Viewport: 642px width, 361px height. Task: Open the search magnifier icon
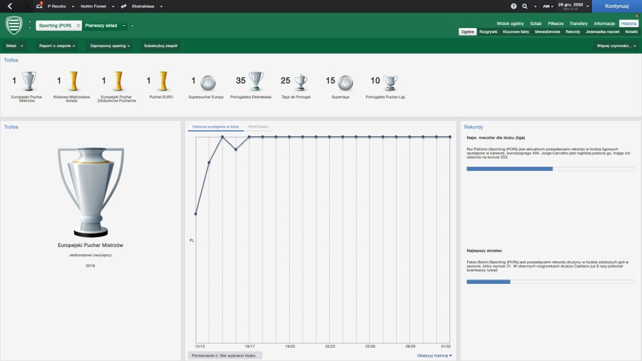point(525,6)
